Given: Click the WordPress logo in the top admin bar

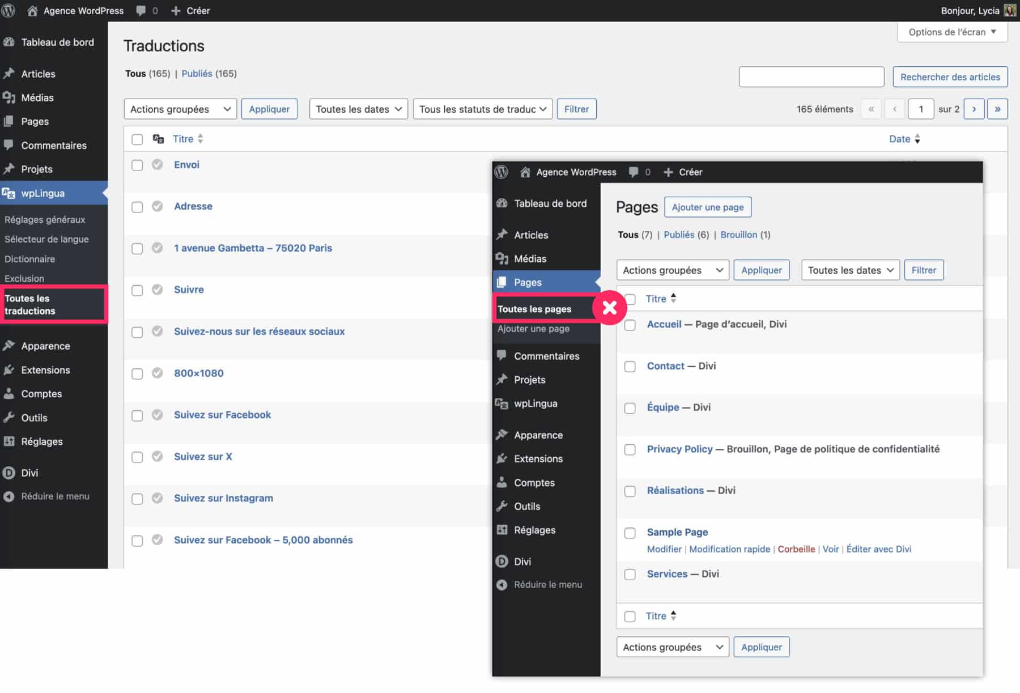Looking at the screenshot, I should click(x=8, y=10).
